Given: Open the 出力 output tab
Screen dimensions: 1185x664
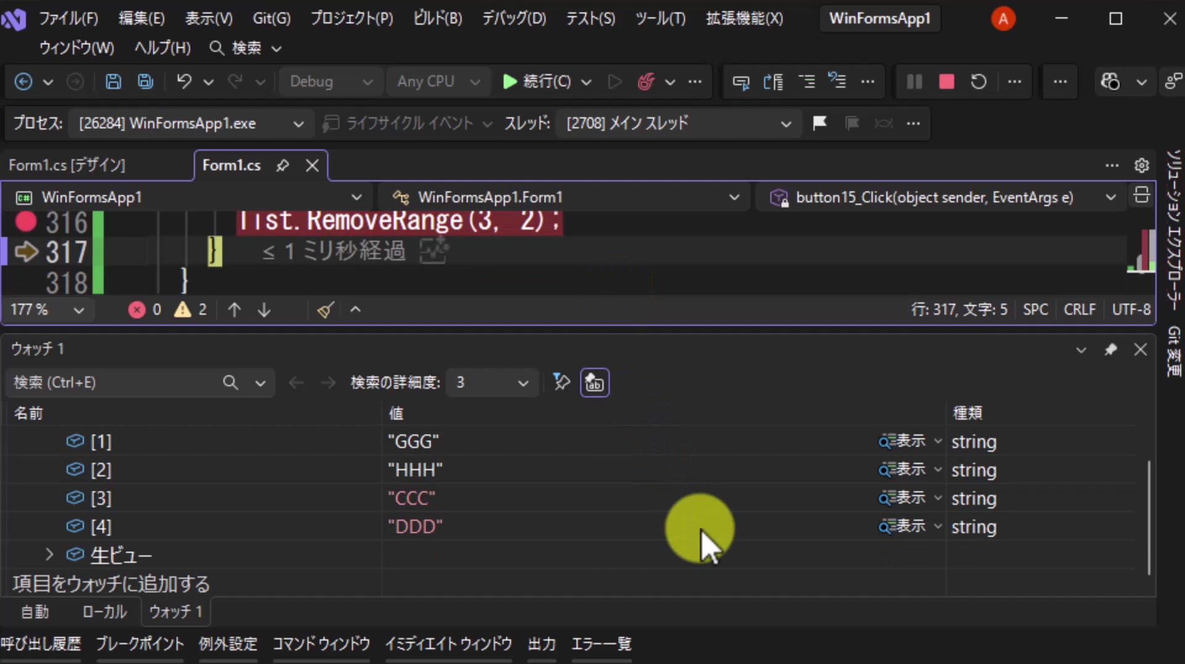Looking at the screenshot, I should [542, 644].
